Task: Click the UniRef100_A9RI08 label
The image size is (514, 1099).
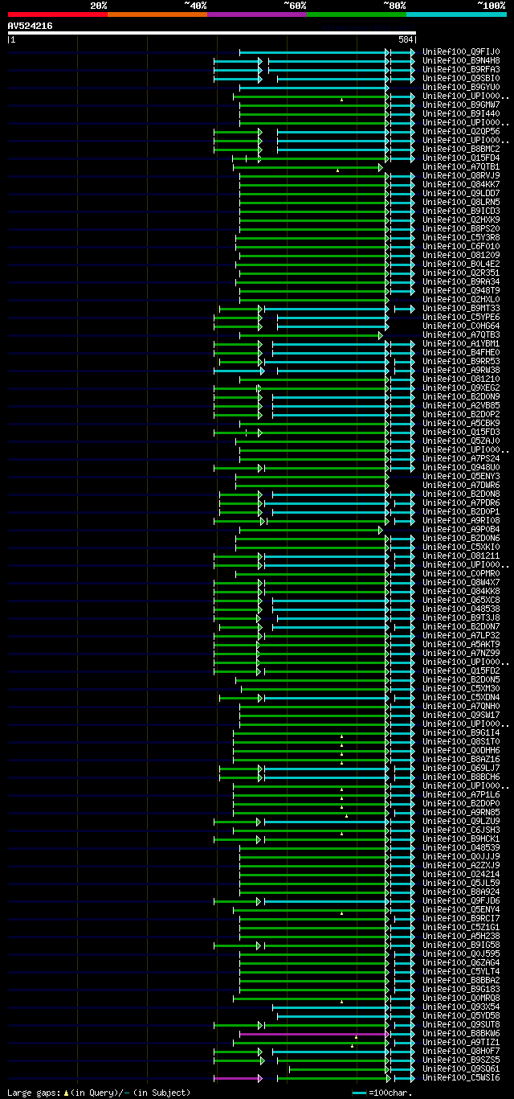Action: click(460, 520)
